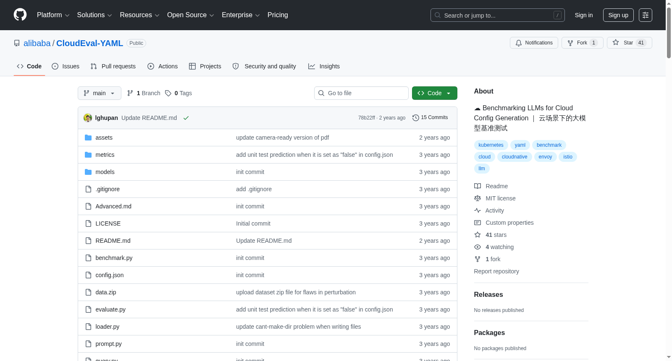
Task: Select the cloudnative topic tag
Action: click(x=514, y=157)
